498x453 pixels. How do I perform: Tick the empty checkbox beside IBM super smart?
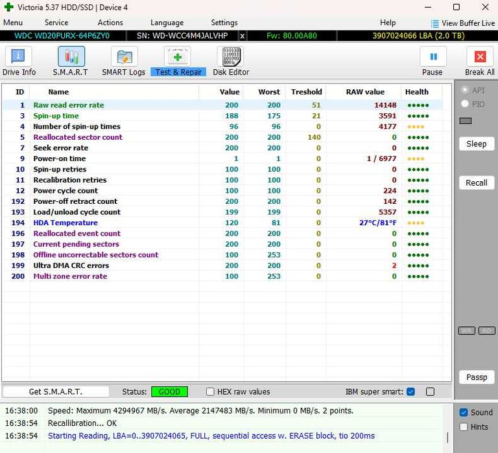tap(430, 392)
